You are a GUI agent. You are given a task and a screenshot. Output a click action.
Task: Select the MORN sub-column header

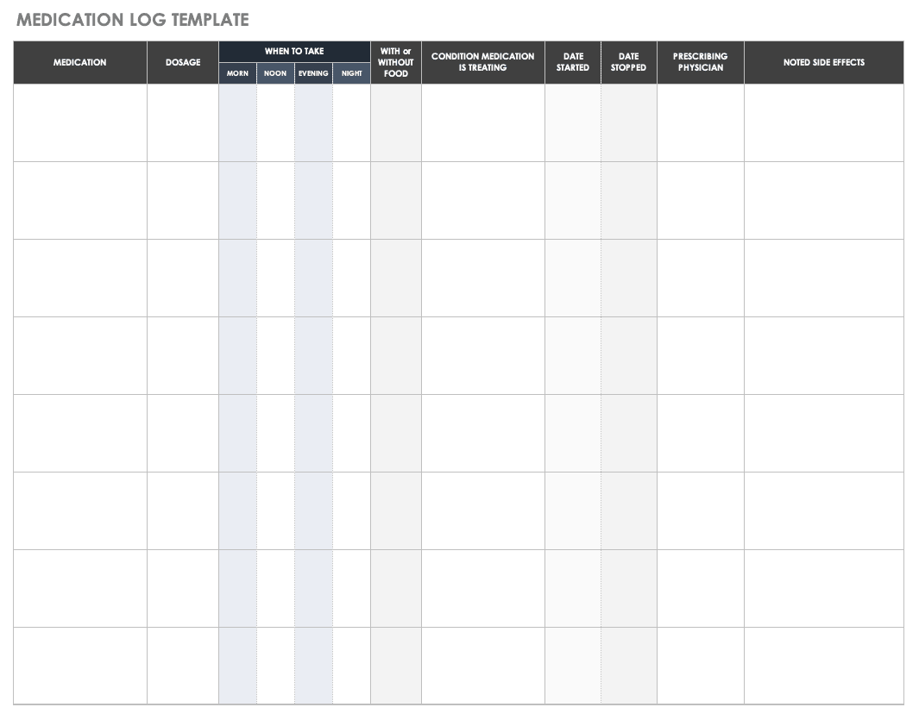tap(237, 73)
